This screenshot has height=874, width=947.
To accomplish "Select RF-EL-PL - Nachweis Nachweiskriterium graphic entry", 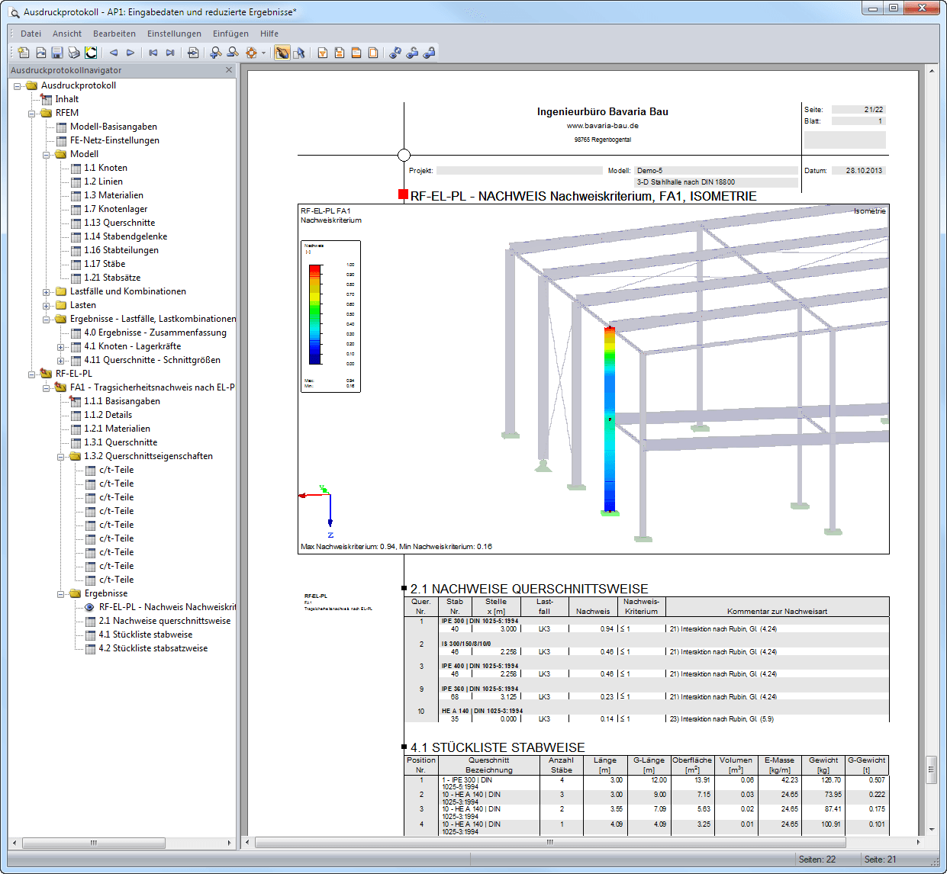I will coord(167,607).
